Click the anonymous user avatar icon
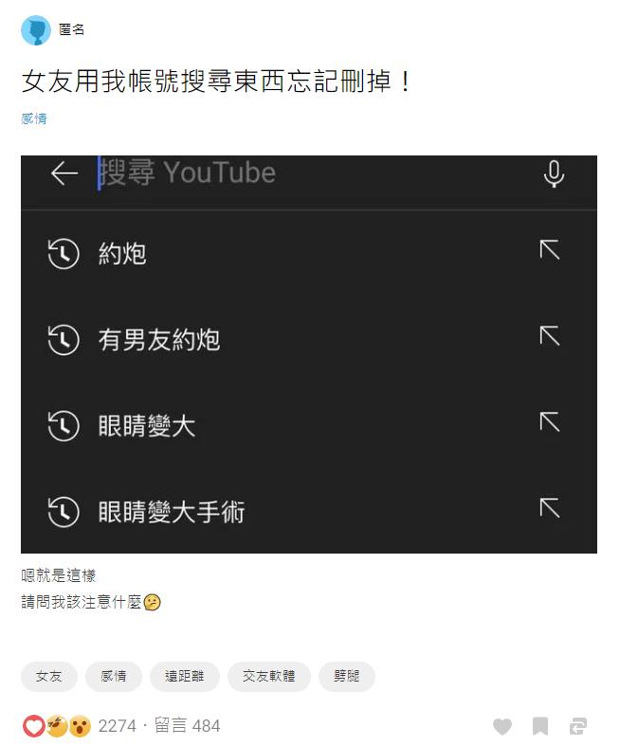The height and width of the screenshot is (746, 638). 36,30
